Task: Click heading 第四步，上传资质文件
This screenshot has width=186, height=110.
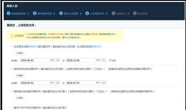Action: (x=22, y=25)
